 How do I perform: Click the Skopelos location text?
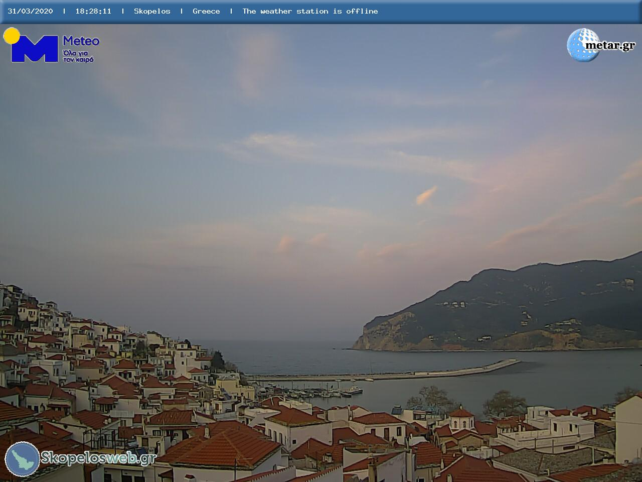pyautogui.click(x=152, y=11)
